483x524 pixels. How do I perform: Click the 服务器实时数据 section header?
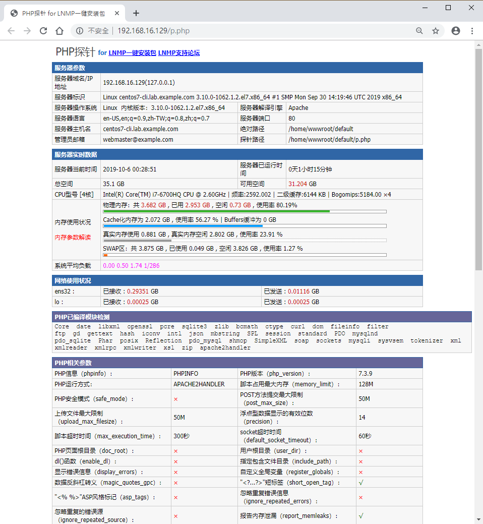(237, 154)
